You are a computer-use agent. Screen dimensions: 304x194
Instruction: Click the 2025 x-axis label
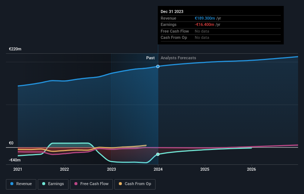pos(205,169)
